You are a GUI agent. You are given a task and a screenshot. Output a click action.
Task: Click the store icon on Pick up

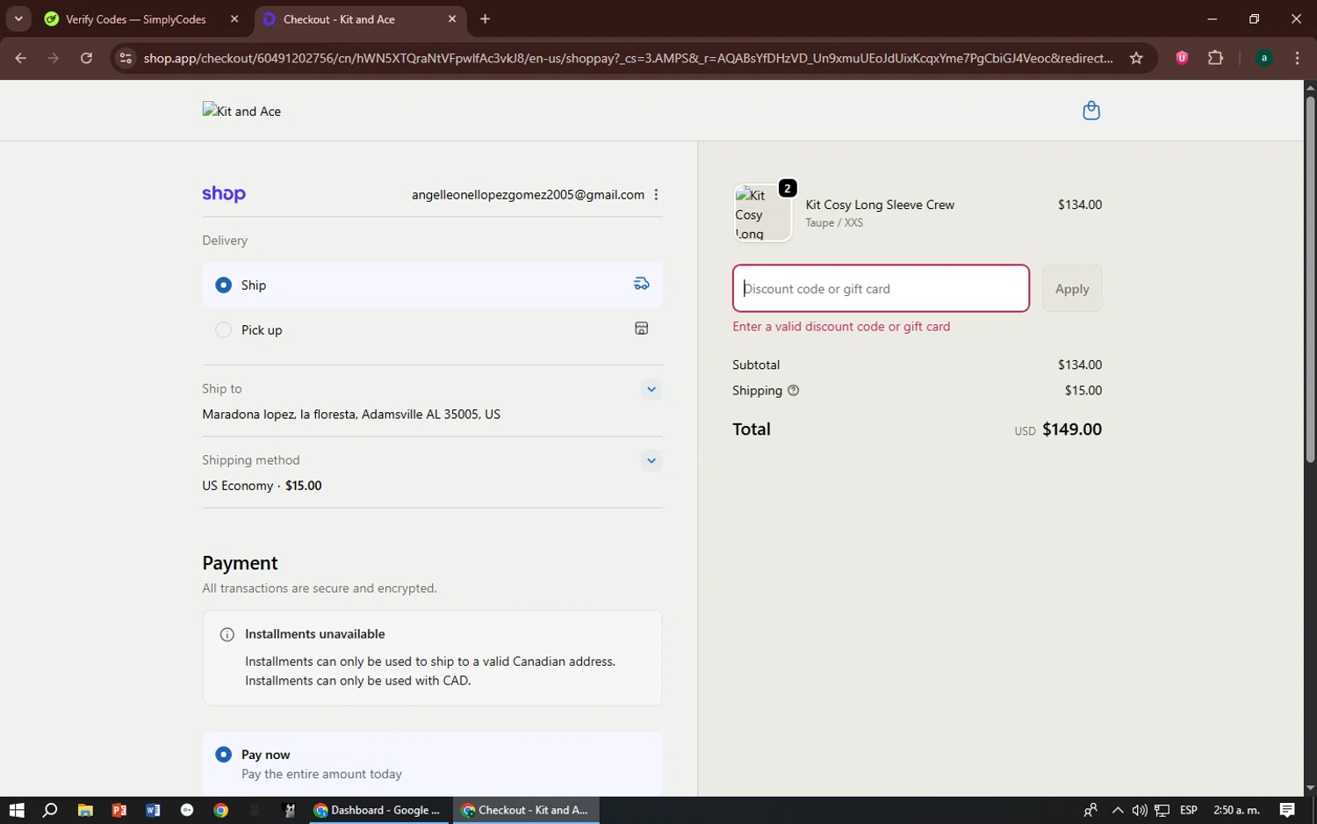point(642,329)
